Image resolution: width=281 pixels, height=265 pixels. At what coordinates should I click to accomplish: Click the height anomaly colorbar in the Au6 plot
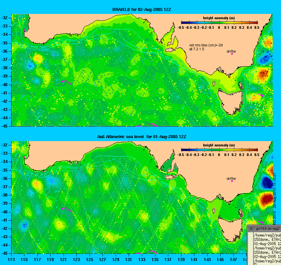tap(220, 150)
